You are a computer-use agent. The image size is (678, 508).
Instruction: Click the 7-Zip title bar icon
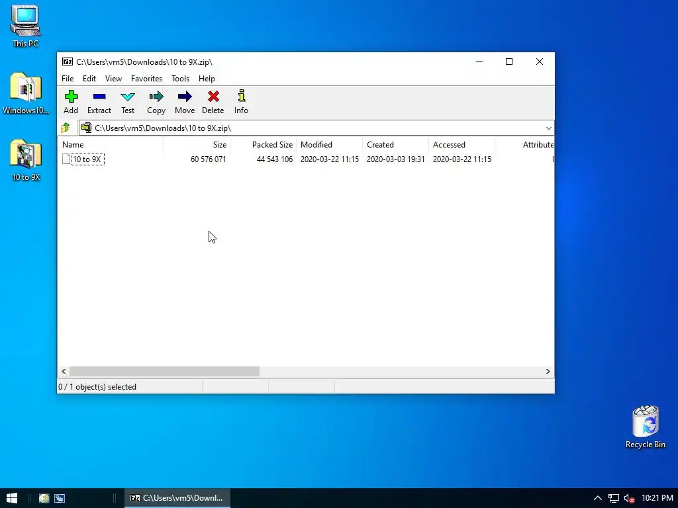point(68,62)
